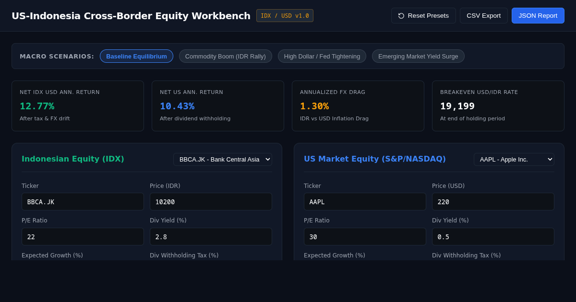
Task: Click the 'After dividend withholding' caption
Action: [x=195, y=118]
